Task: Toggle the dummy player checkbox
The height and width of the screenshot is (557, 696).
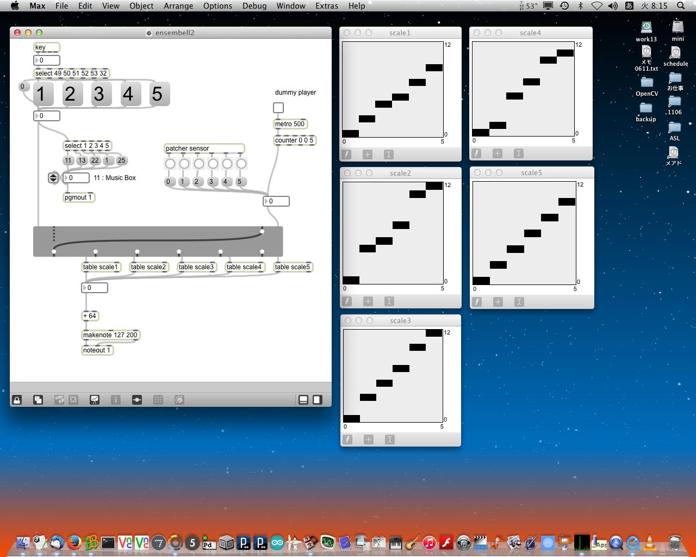Action: pyautogui.click(x=278, y=108)
